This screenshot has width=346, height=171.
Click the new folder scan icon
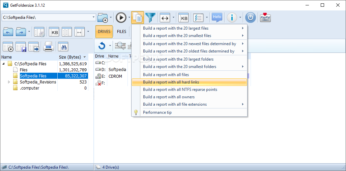(x=103, y=18)
